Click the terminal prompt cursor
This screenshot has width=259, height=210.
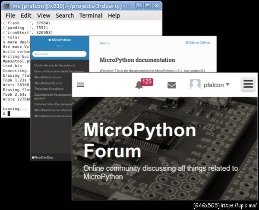tap(9, 113)
